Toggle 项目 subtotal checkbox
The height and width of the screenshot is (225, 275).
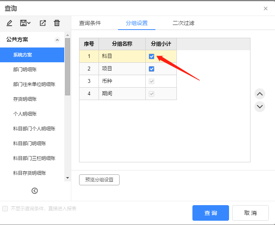click(152, 69)
